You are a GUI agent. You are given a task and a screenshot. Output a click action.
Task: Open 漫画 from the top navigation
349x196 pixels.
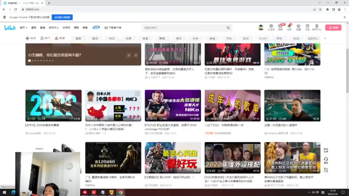76,27
